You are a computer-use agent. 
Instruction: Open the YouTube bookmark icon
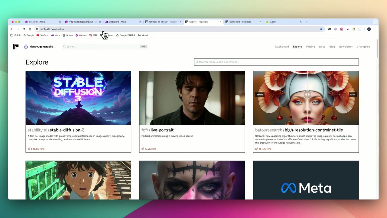tap(38, 35)
